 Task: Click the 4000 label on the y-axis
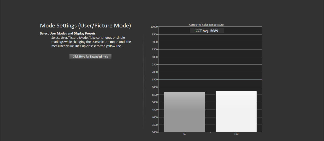coord(154,117)
